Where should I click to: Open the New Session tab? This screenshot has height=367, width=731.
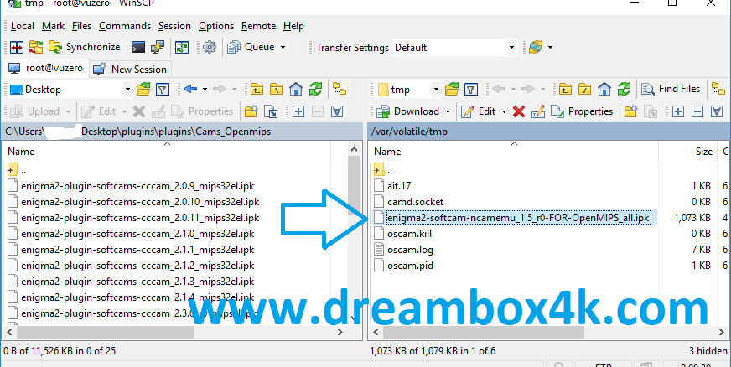pyautogui.click(x=130, y=70)
